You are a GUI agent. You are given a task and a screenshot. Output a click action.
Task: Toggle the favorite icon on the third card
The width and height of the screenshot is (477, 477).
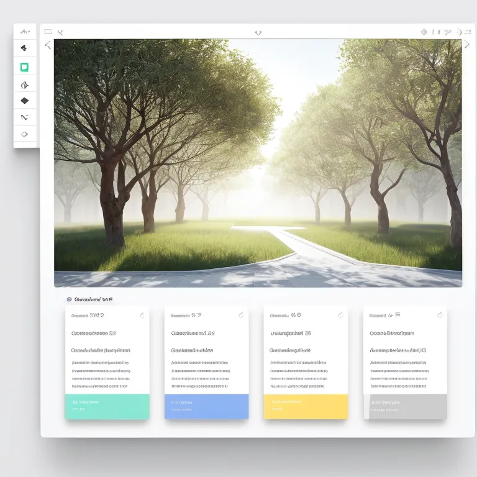pos(340,315)
